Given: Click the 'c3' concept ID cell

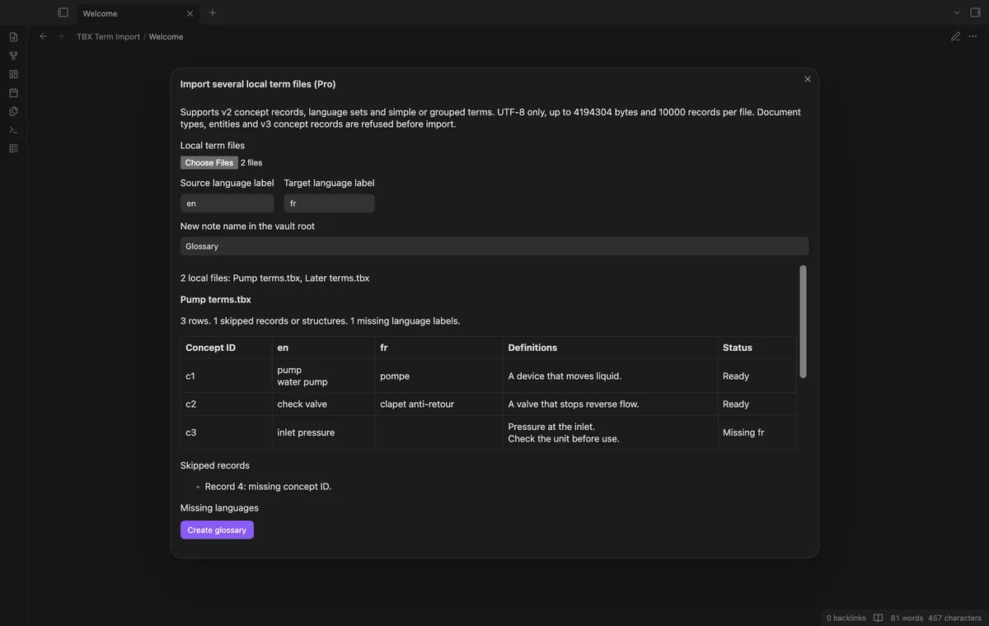Looking at the screenshot, I should 227,432.
